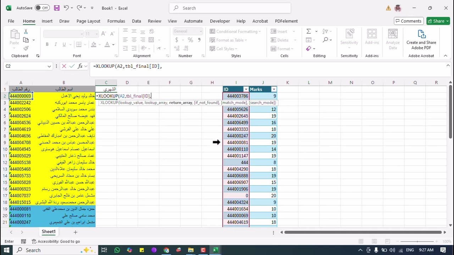Toggle Underline formatting

(x=64, y=44)
